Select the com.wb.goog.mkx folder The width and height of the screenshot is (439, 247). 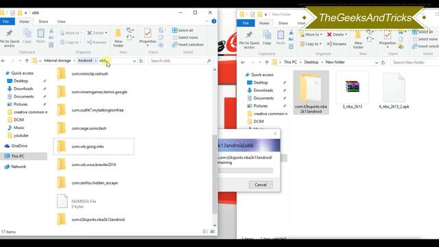coord(93,146)
